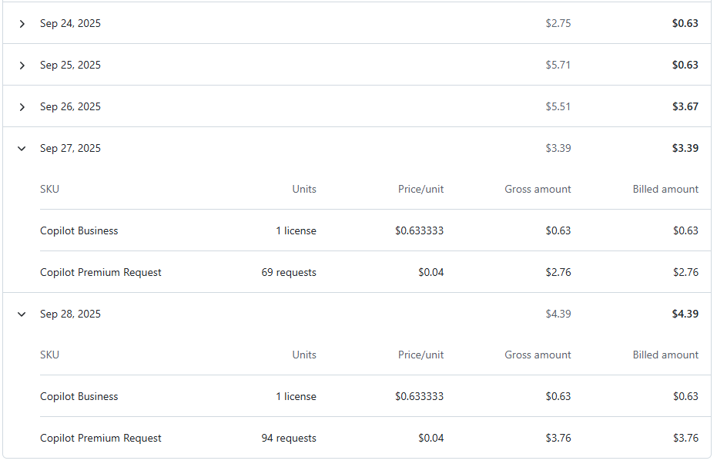Select Copilot Business under Sep 28
Screen dimensions: 717x464
click(x=79, y=397)
